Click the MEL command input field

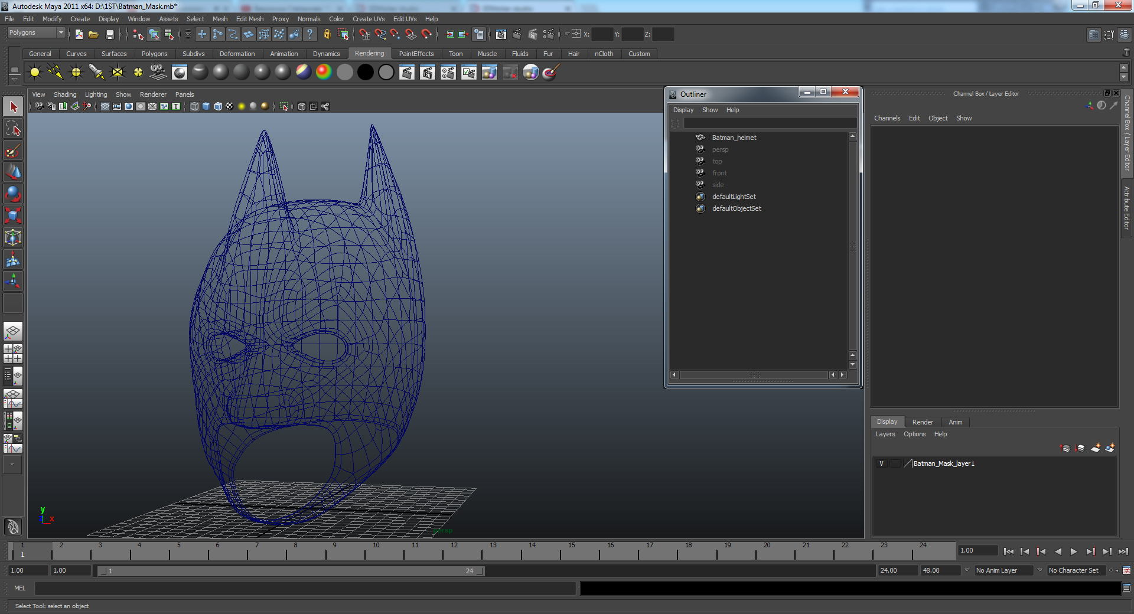point(305,588)
